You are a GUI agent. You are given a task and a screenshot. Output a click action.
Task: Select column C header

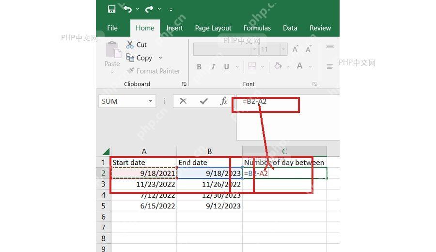click(284, 151)
